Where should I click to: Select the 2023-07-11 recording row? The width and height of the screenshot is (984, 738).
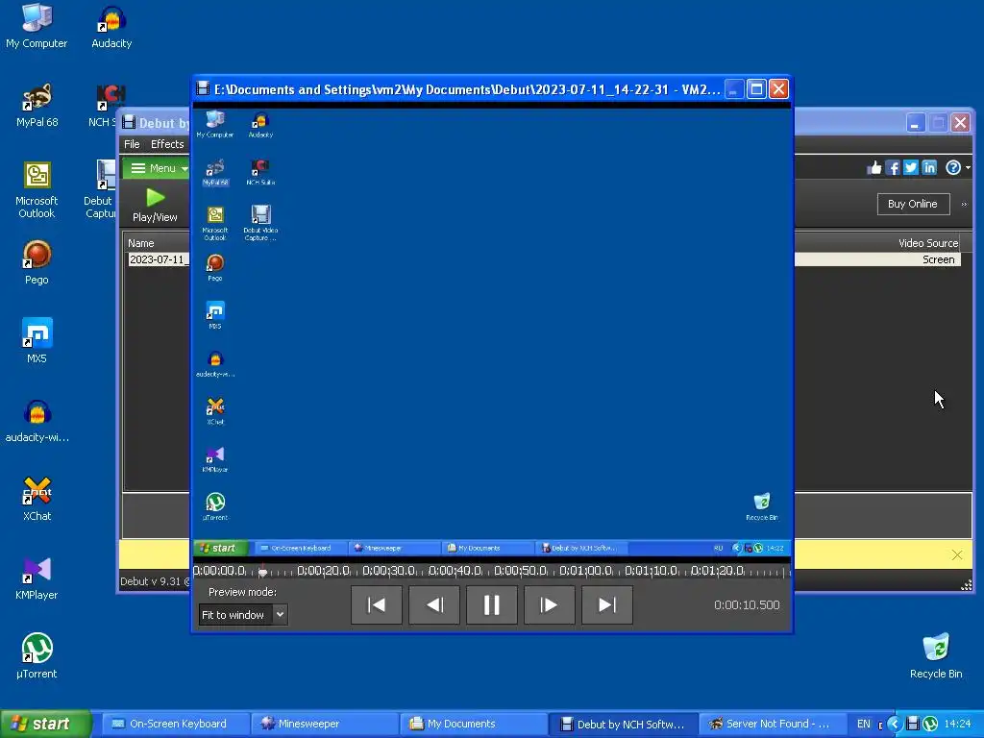159,259
